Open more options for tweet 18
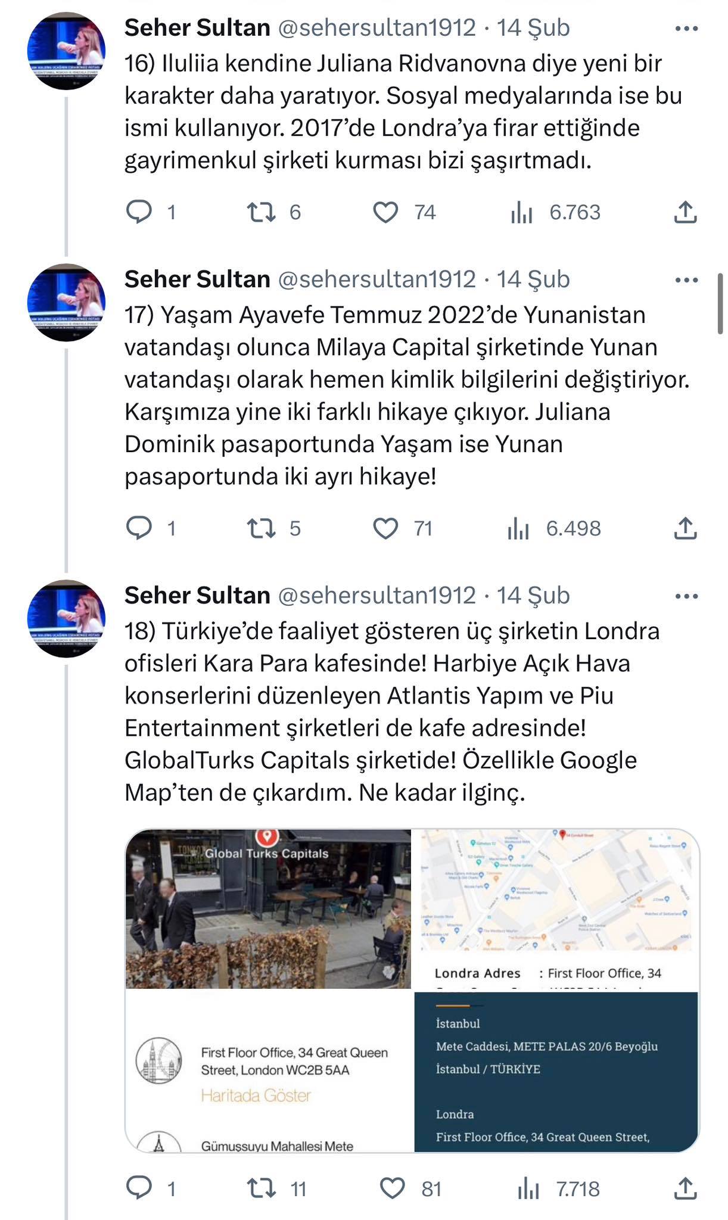Image resolution: width=728 pixels, height=1220 pixels. tap(686, 596)
